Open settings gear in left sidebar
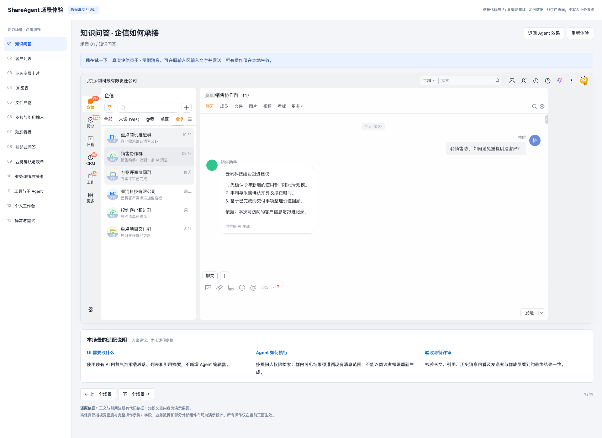 tap(91, 309)
